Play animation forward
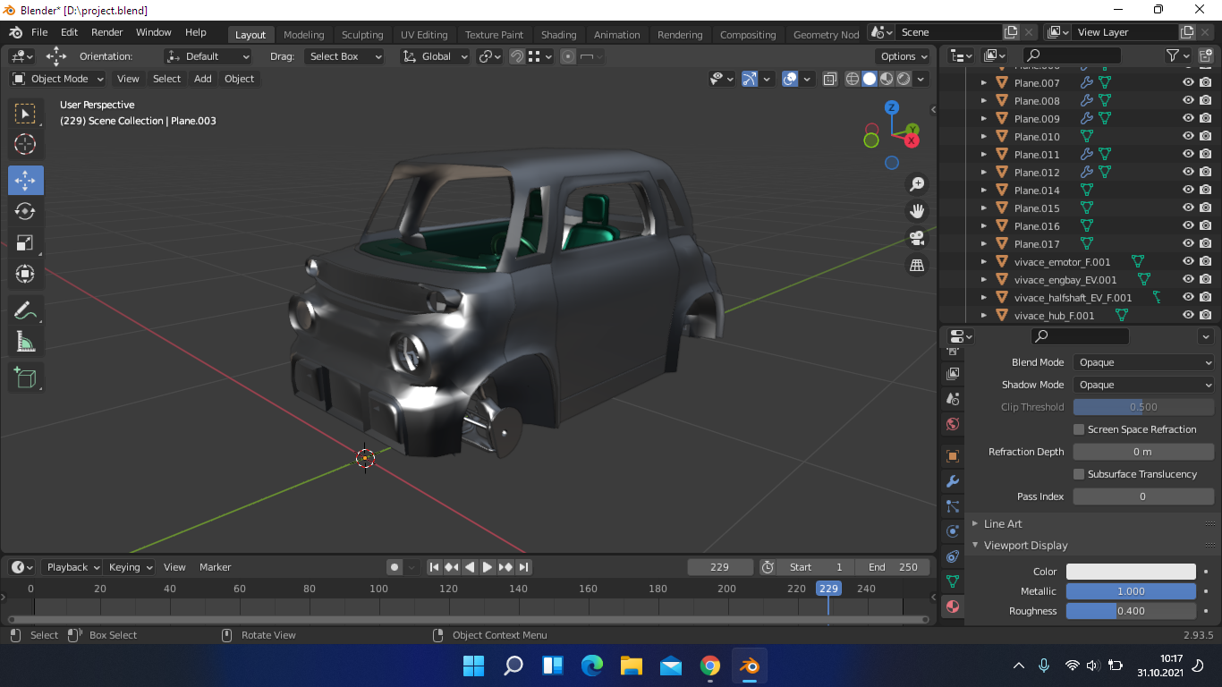Image resolution: width=1222 pixels, height=687 pixels. coord(488,567)
